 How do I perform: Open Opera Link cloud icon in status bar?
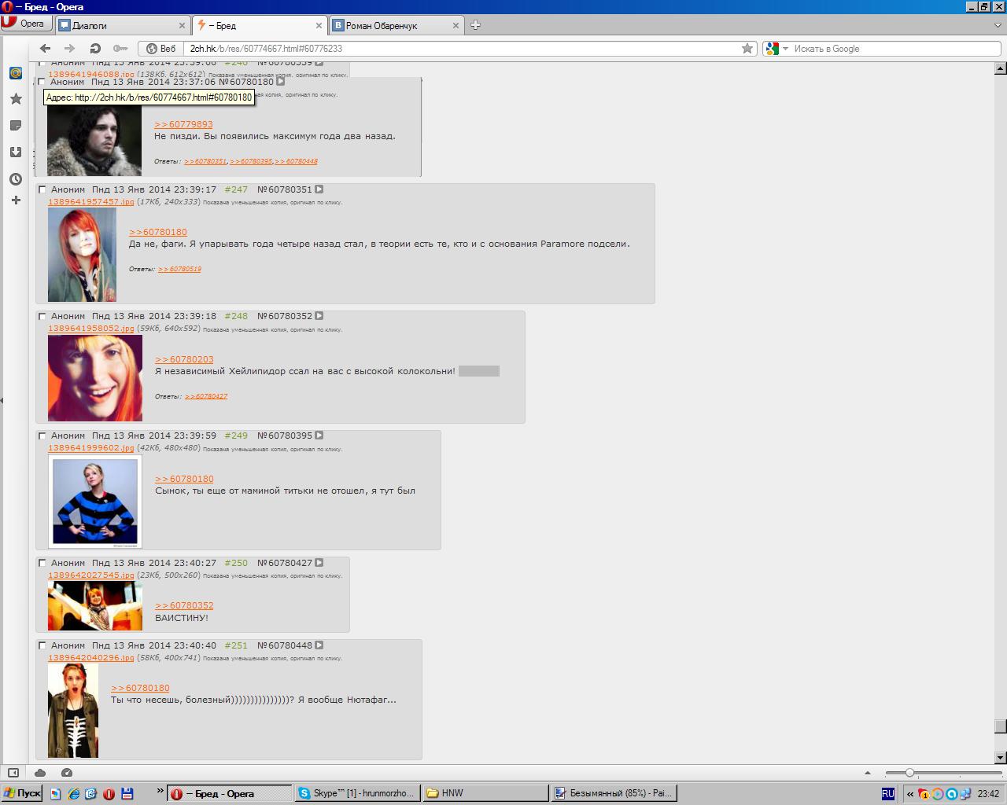(x=40, y=773)
